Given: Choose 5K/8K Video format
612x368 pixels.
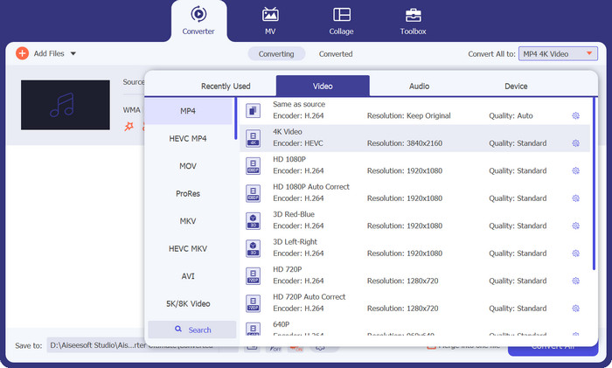Looking at the screenshot, I should click(x=188, y=303).
